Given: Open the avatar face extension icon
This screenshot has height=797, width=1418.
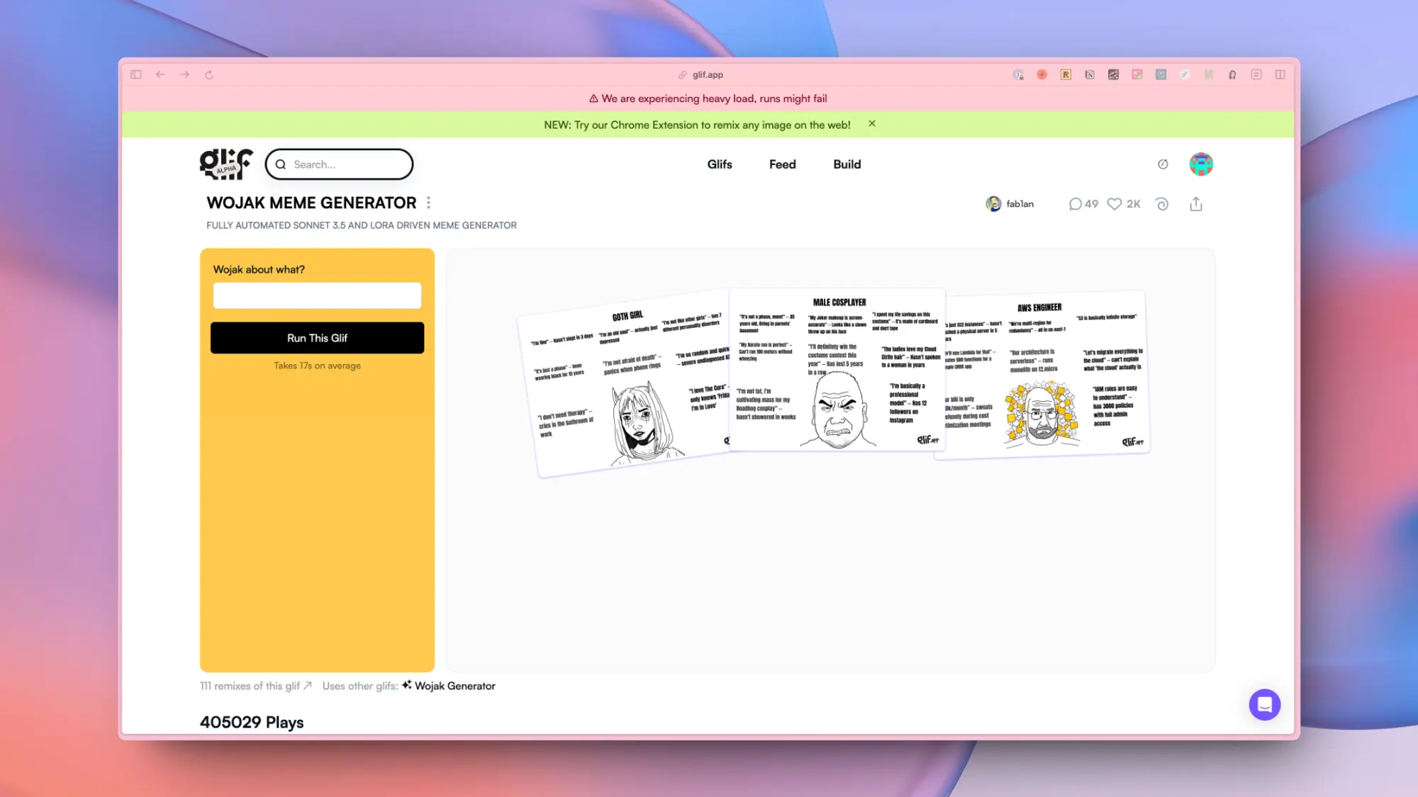Looking at the screenshot, I should pyautogui.click(x=1232, y=74).
